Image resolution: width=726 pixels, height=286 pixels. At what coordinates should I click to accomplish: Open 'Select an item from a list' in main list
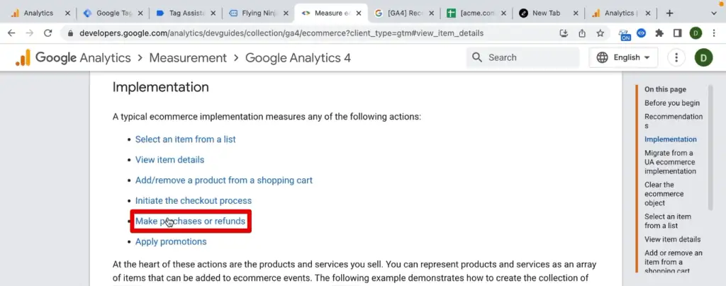(x=185, y=139)
